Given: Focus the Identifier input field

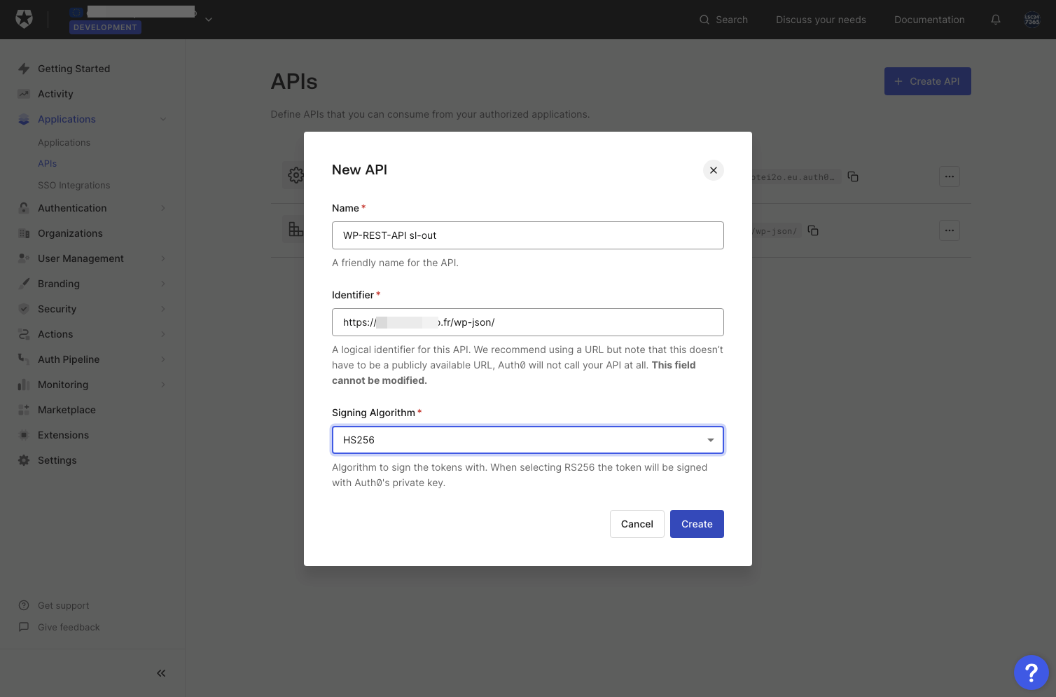Looking at the screenshot, I should (x=528, y=322).
